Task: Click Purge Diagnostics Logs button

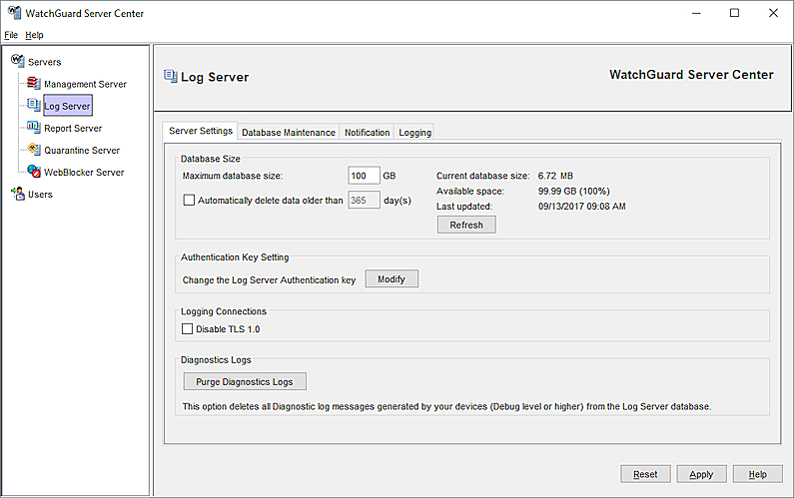Action: pyautogui.click(x=244, y=381)
